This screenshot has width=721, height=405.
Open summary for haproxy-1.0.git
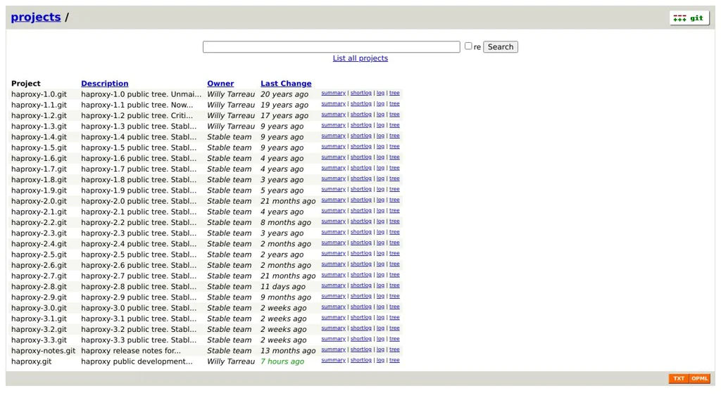(333, 93)
